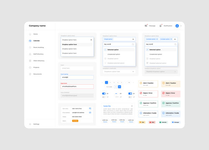Screen dimensions: 209x150
Task: Click edit icon beside User name
Action: click(x=90, y=108)
